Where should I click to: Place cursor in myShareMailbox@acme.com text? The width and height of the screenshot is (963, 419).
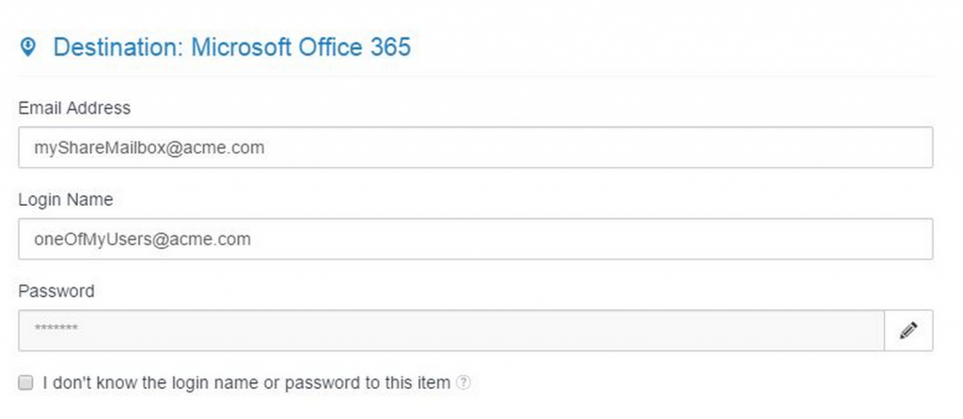coord(143,147)
